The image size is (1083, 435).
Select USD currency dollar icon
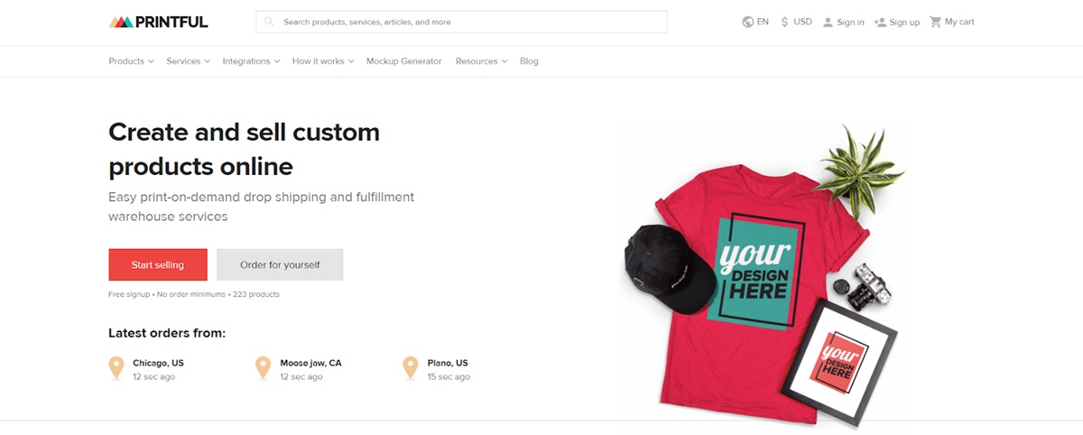point(784,22)
